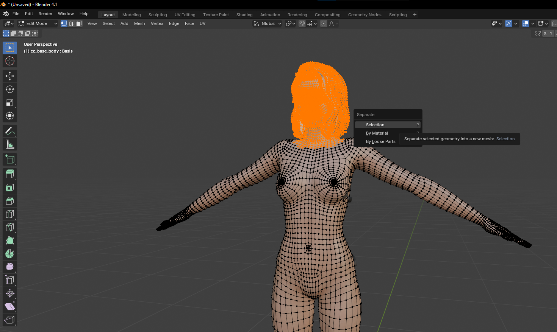The height and width of the screenshot is (332, 557).
Task: Pick the Annotate pencil tool
Action: click(x=10, y=131)
